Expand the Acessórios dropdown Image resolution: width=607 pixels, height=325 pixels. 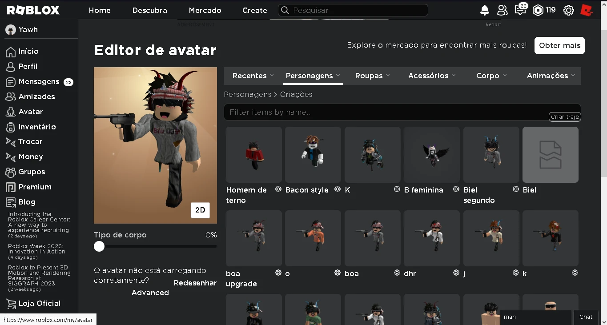[x=432, y=76]
